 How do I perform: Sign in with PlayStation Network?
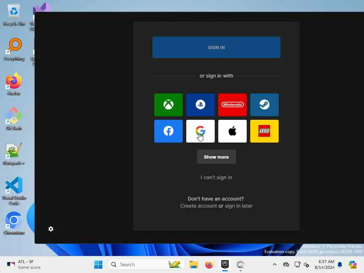pyautogui.click(x=200, y=105)
